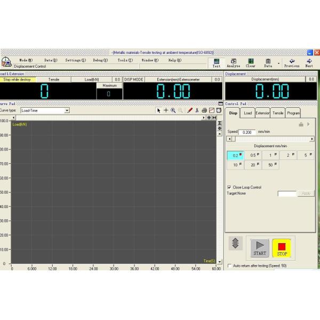Image resolution: width=320 pixels, height=320 pixels.
Task: Click the printer icon on curve toolbar
Action: (204, 110)
